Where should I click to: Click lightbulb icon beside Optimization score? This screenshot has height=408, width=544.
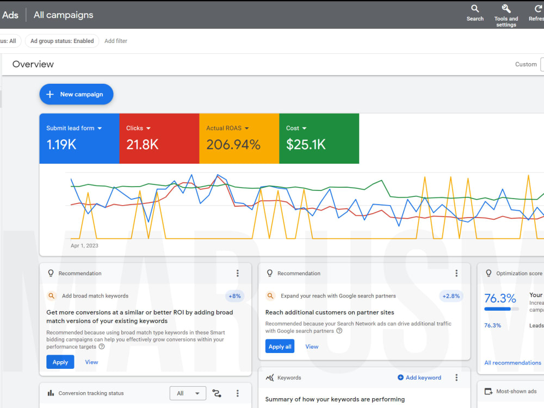489,274
